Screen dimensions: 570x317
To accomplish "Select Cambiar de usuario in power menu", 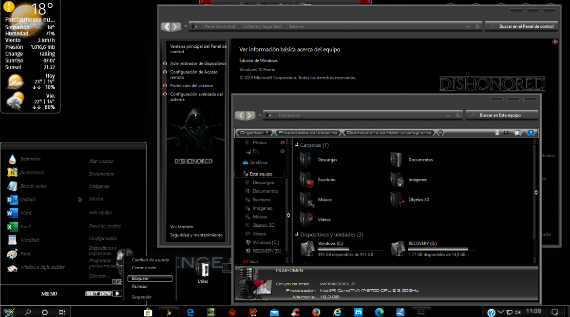I will coord(150,260).
